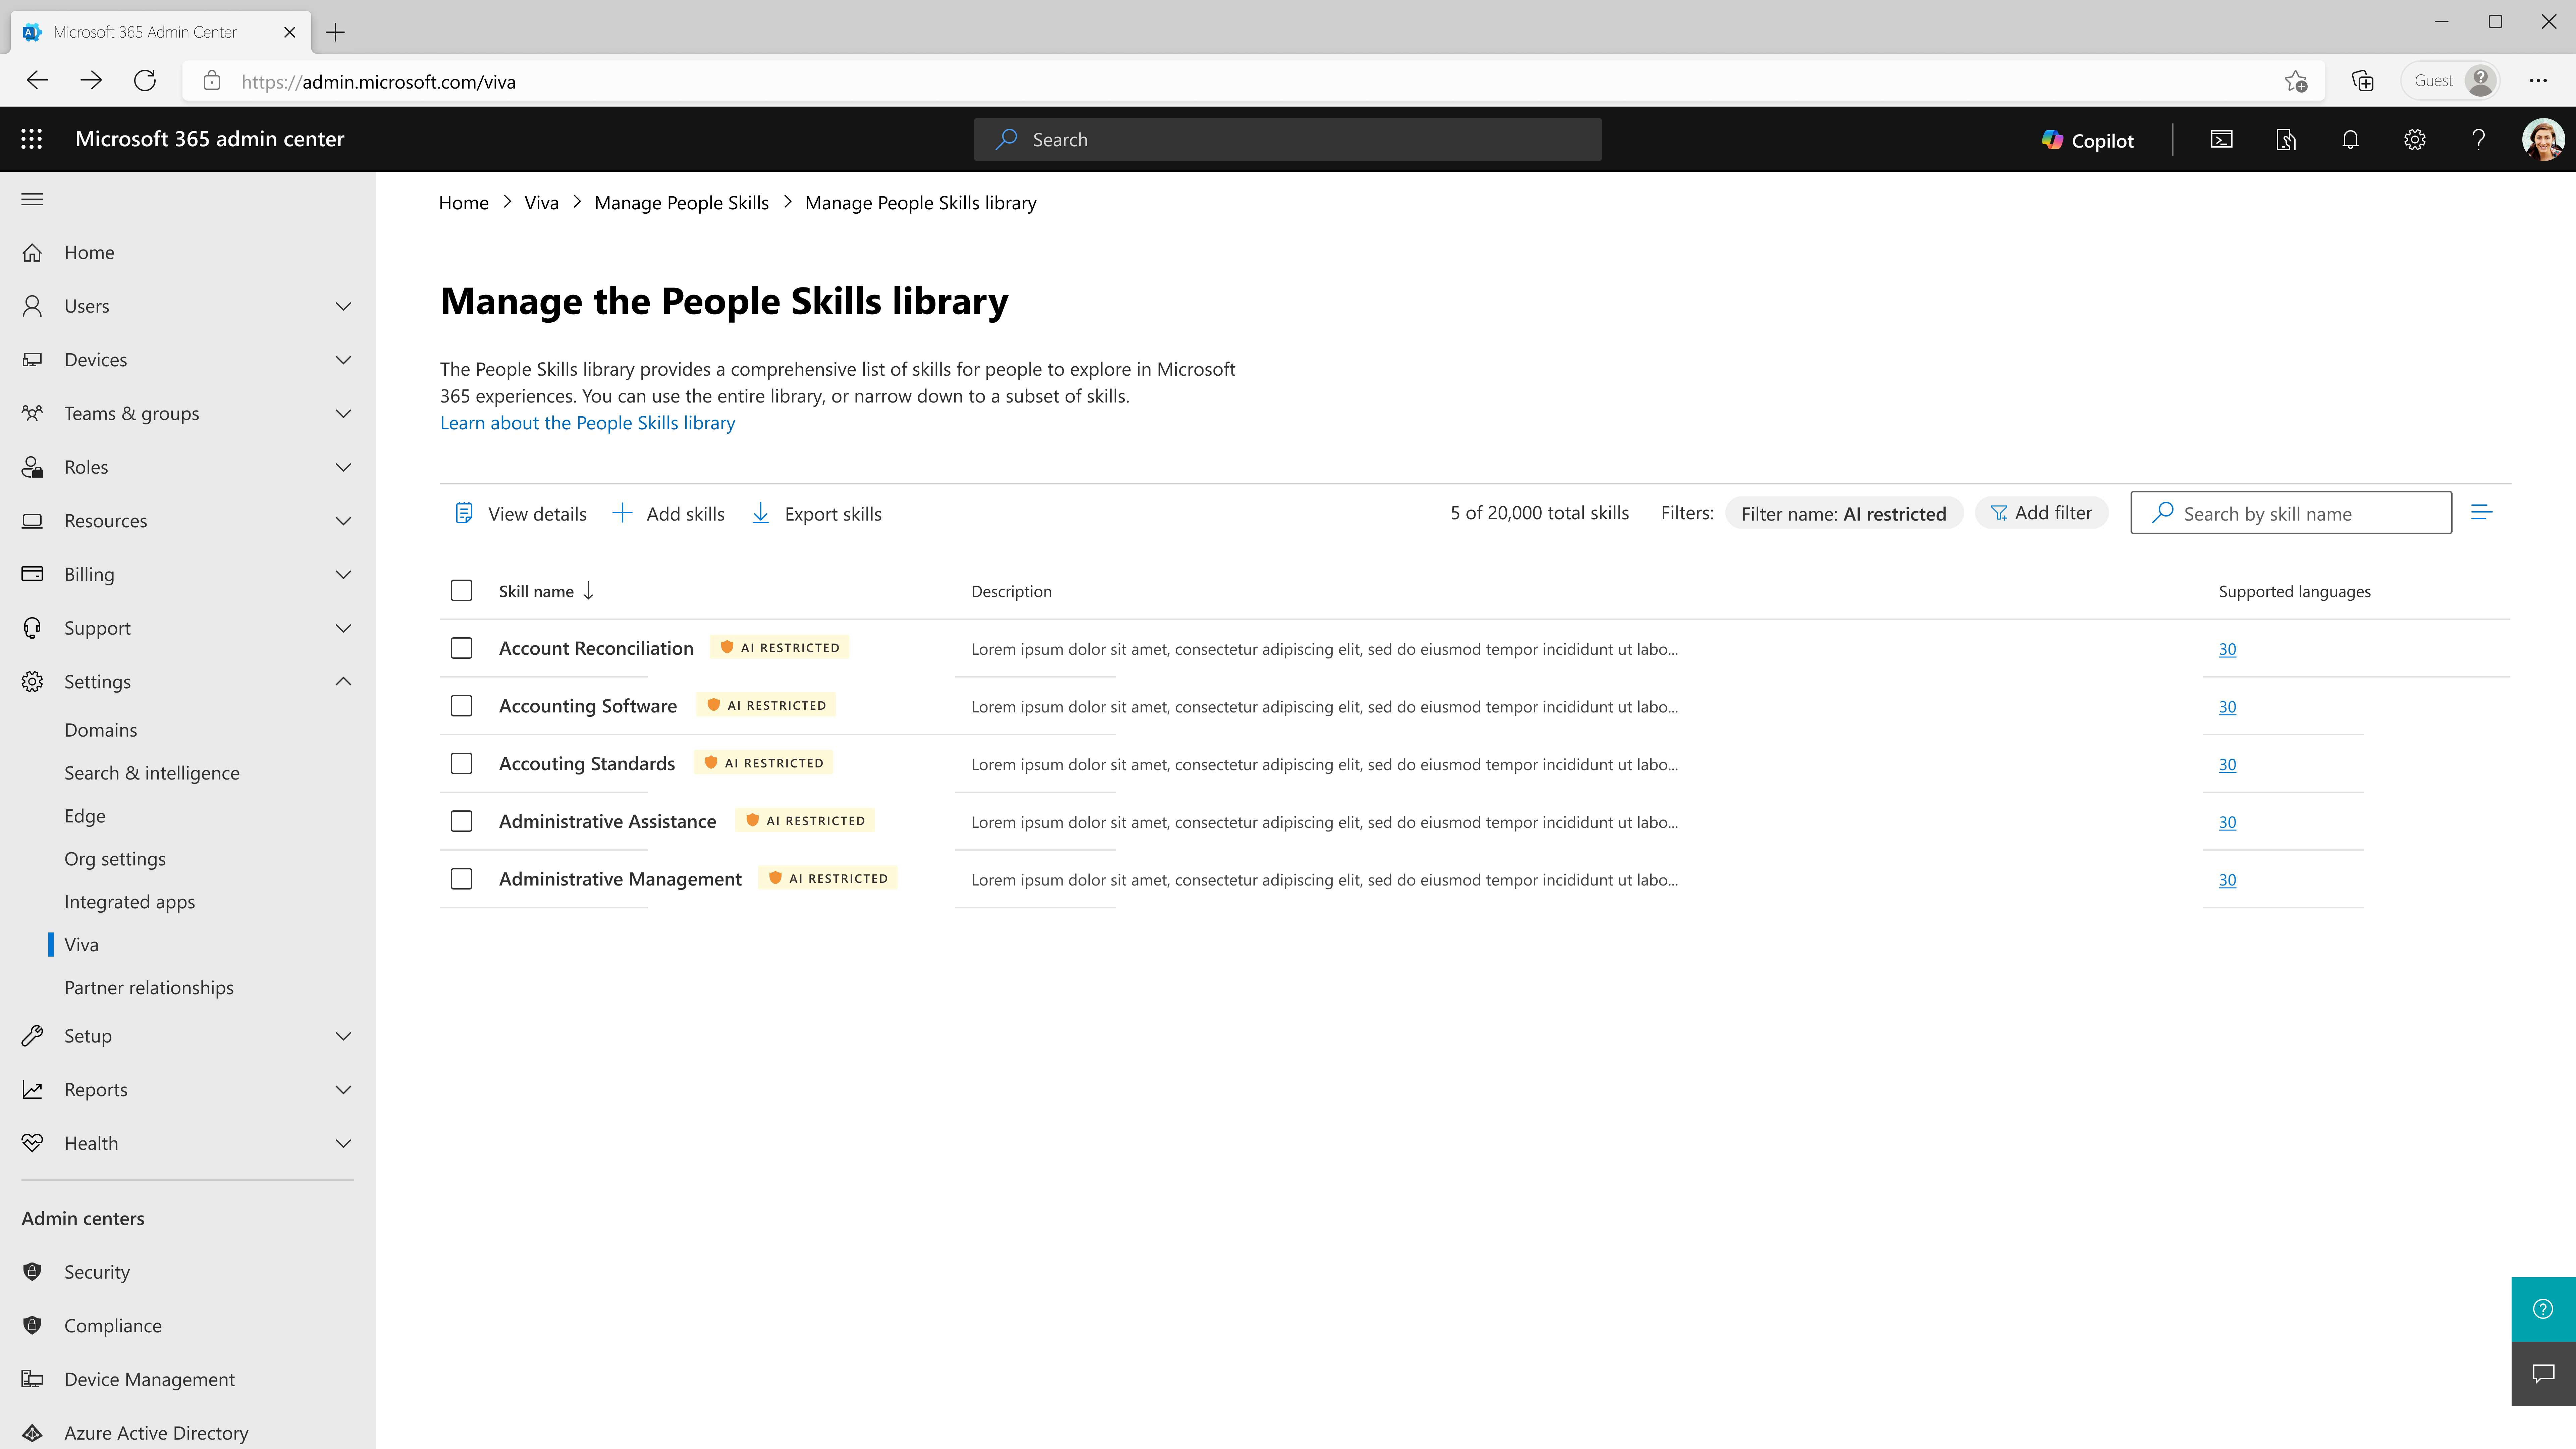Click the Security shield icon
2576x1449 pixels.
pos(32,1272)
